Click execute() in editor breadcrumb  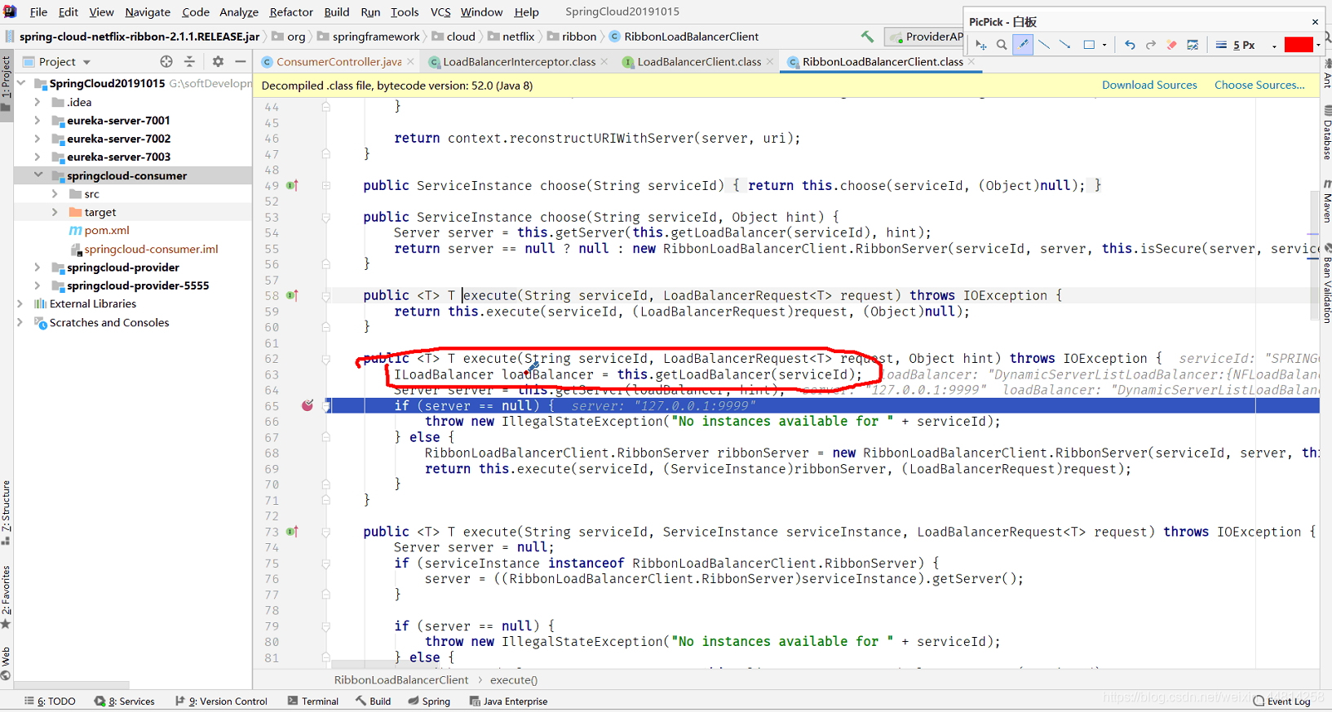(514, 680)
